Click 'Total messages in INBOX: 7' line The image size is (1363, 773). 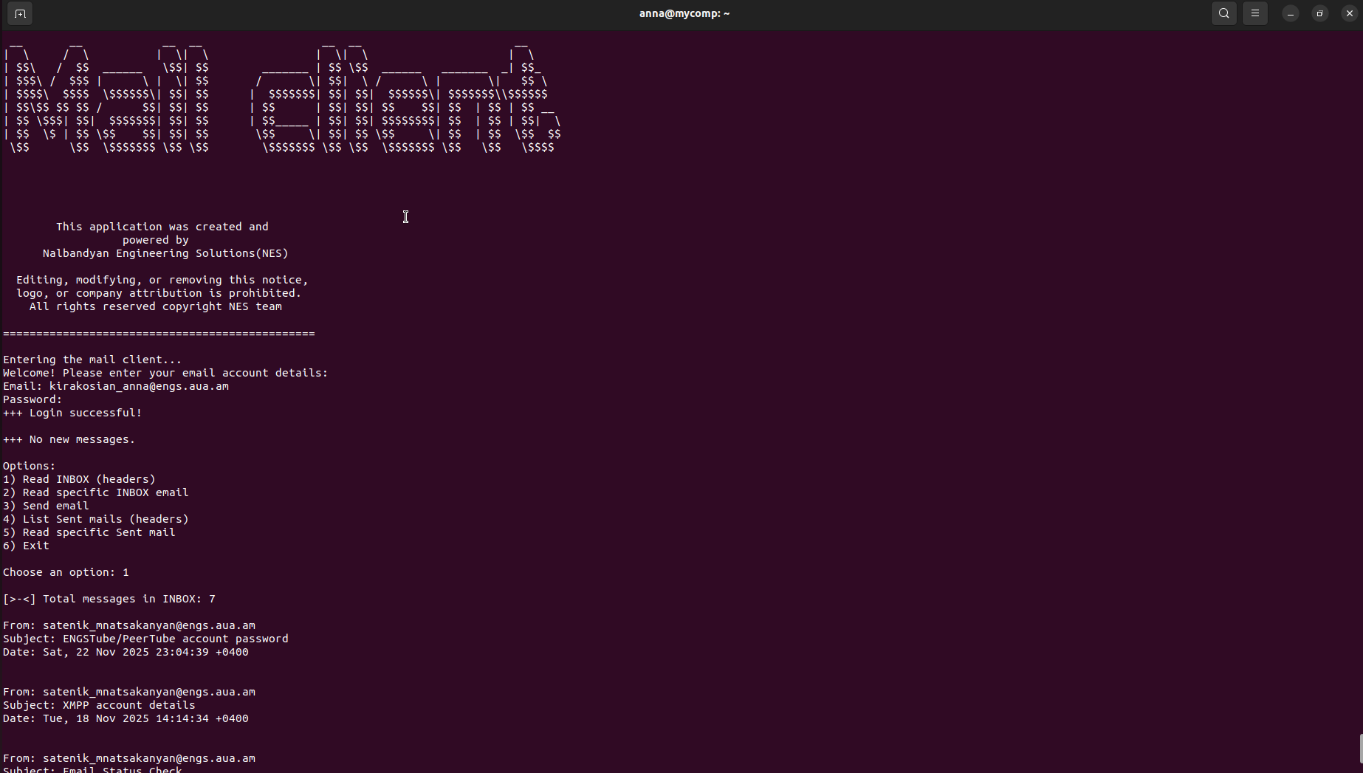(109, 599)
